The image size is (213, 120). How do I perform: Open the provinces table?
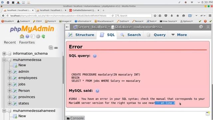click(x=27, y=97)
